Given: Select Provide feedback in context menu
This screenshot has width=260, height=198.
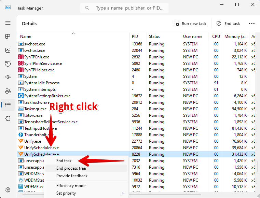Looking at the screenshot, I should point(72,176).
